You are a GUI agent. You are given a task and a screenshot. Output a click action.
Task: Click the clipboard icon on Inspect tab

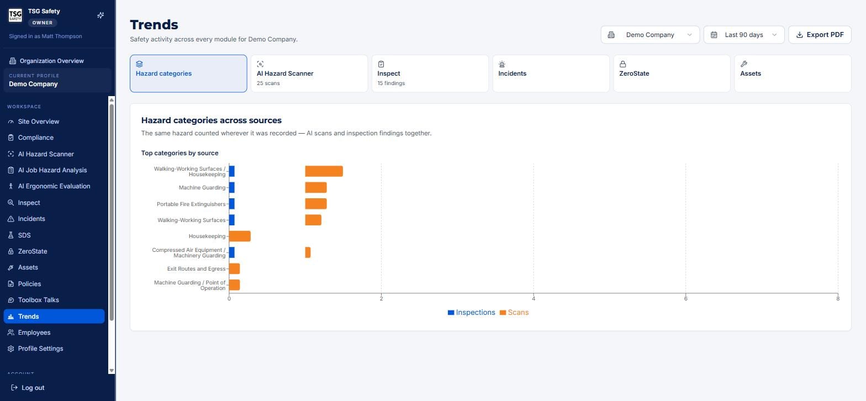click(x=381, y=64)
